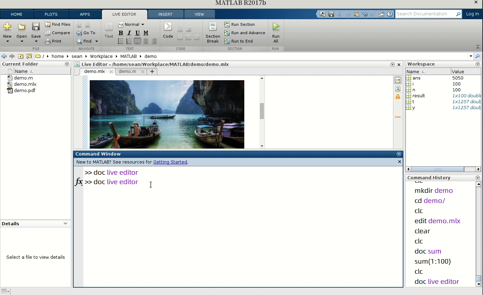Expand the Save button's dropdown arrow
483x295 pixels.
click(36, 41)
